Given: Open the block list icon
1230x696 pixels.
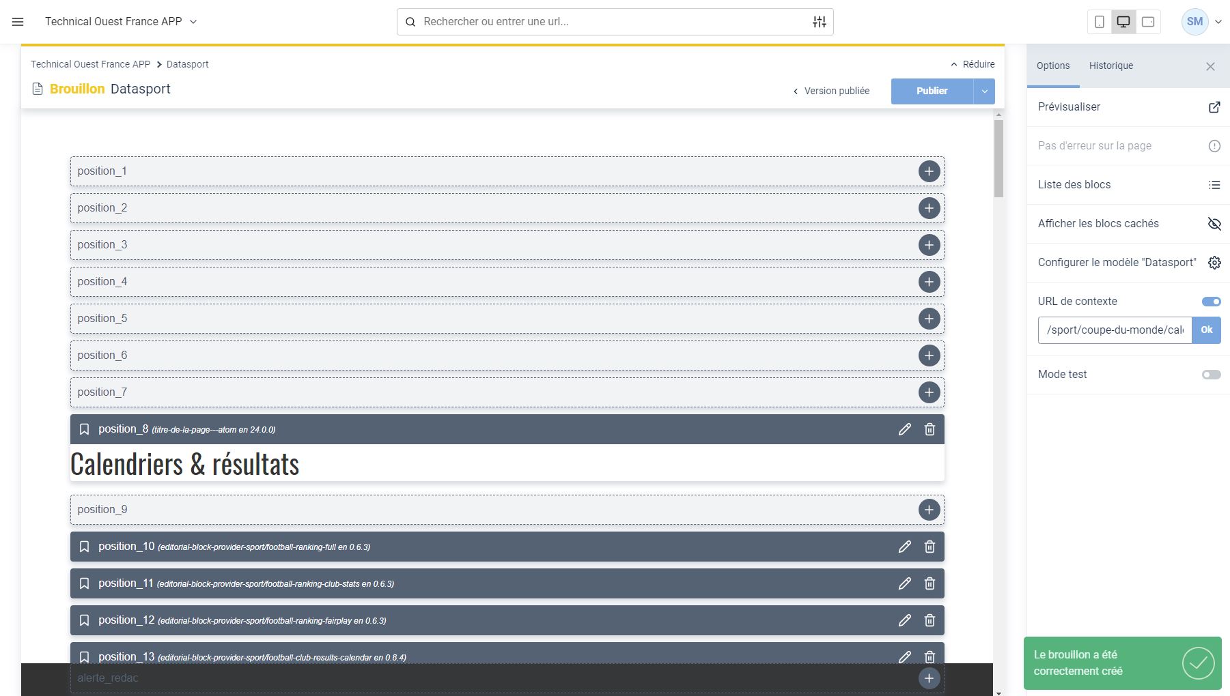Looking at the screenshot, I should (1214, 185).
